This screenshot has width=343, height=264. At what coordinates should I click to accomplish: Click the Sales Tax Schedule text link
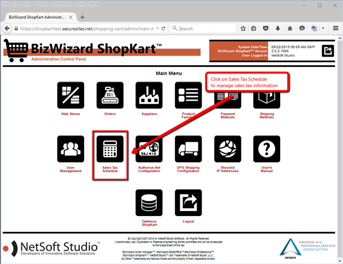click(x=110, y=169)
